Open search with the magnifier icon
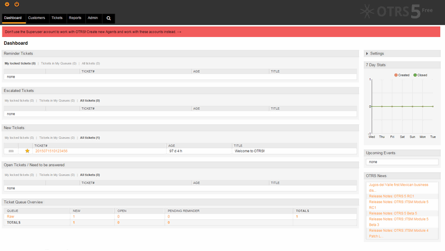Screen dimensions: 445x251 tap(108, 18)
